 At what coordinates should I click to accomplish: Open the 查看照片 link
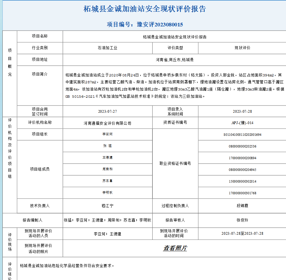[x=175, y=248]
